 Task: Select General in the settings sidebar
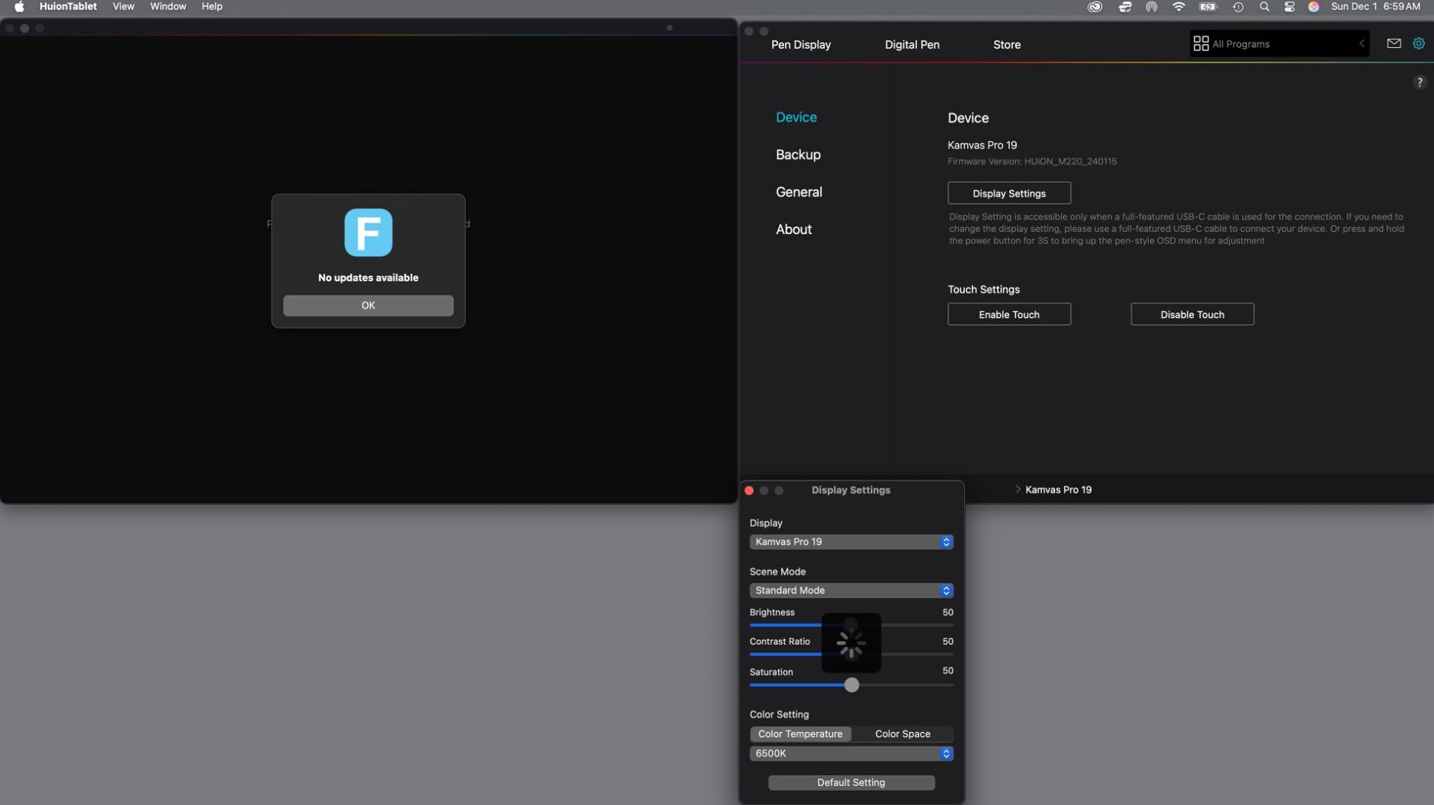[x=799, y=192]
